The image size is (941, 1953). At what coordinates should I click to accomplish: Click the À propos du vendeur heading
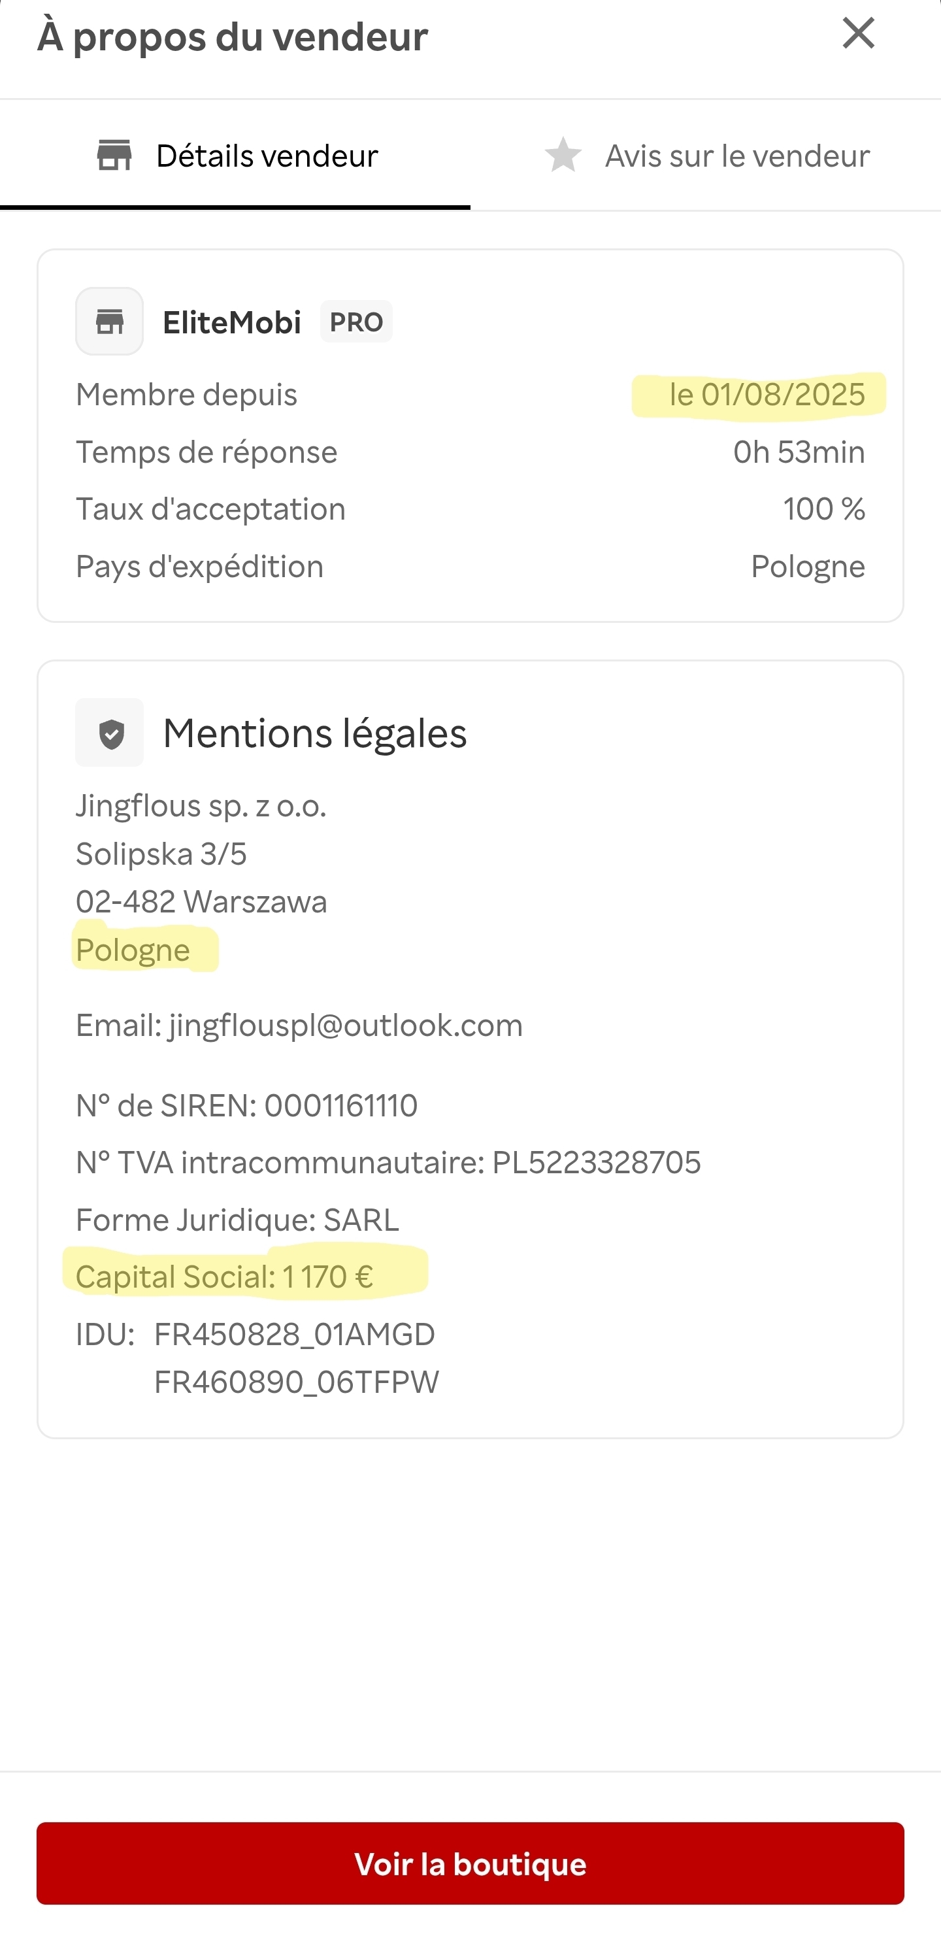click(x=233, y=36)
